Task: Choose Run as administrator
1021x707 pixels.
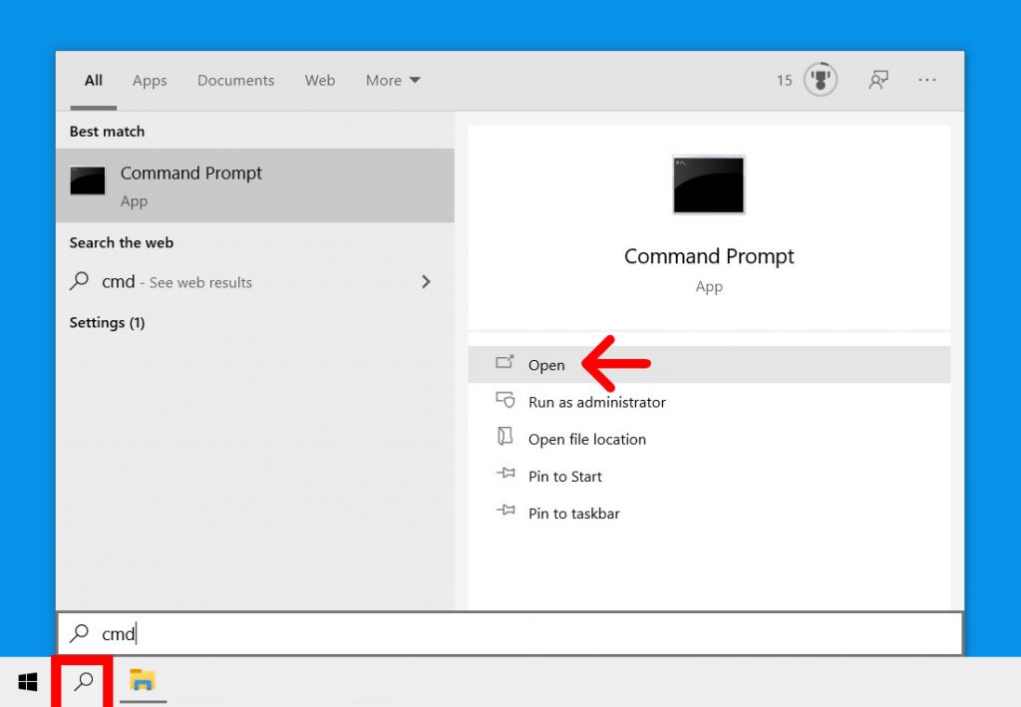Action: tap(709, 402)
